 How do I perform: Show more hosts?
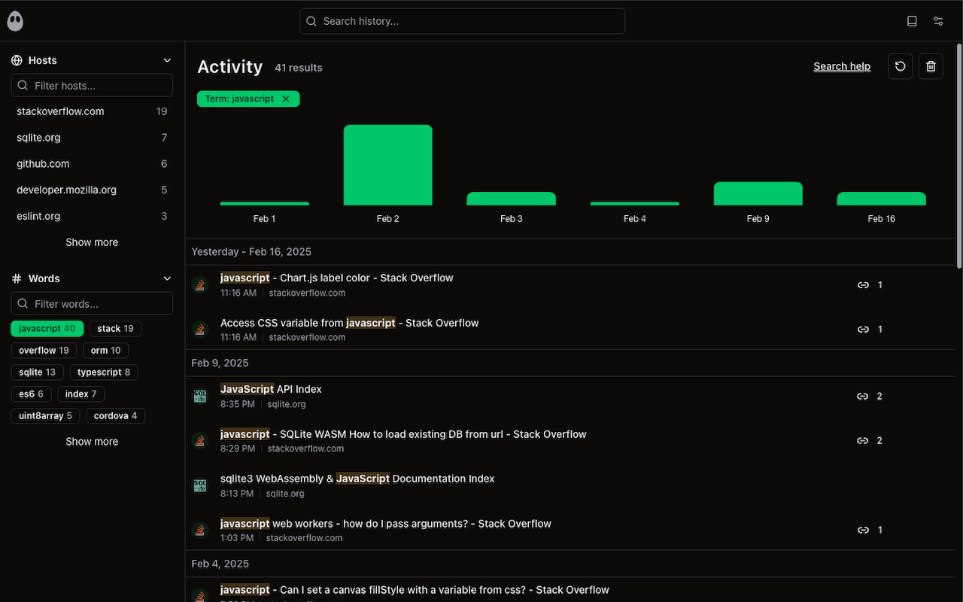tap(92, 242)
